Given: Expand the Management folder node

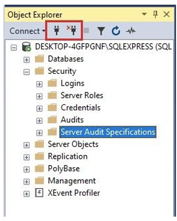Looking at the screenshot, I should [27, 182].
